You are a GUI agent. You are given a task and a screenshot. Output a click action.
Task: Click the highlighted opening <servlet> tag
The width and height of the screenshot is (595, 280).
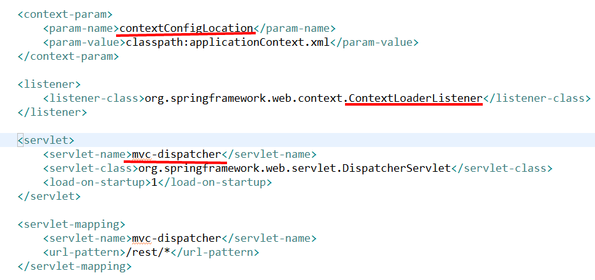click(47, 140)
